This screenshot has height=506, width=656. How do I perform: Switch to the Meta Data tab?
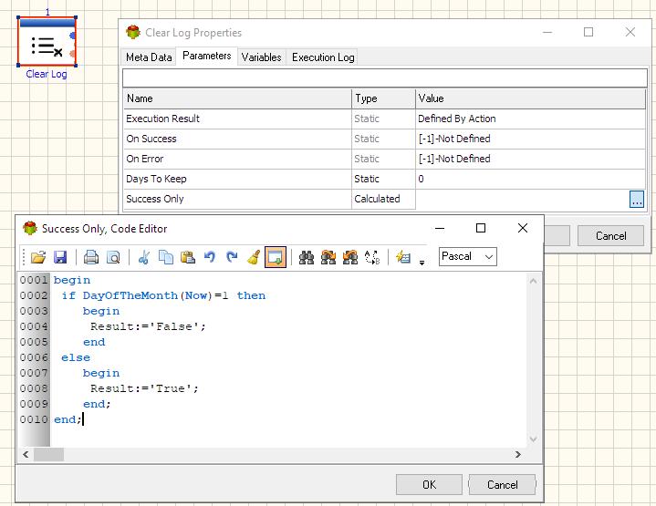pyautogui.click(x=149, y=57)
